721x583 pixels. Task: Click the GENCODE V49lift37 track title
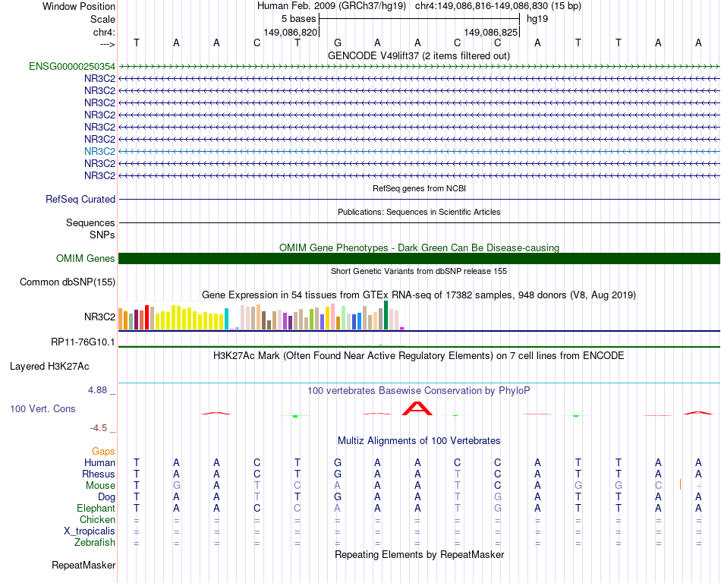(x=419, y=55)
